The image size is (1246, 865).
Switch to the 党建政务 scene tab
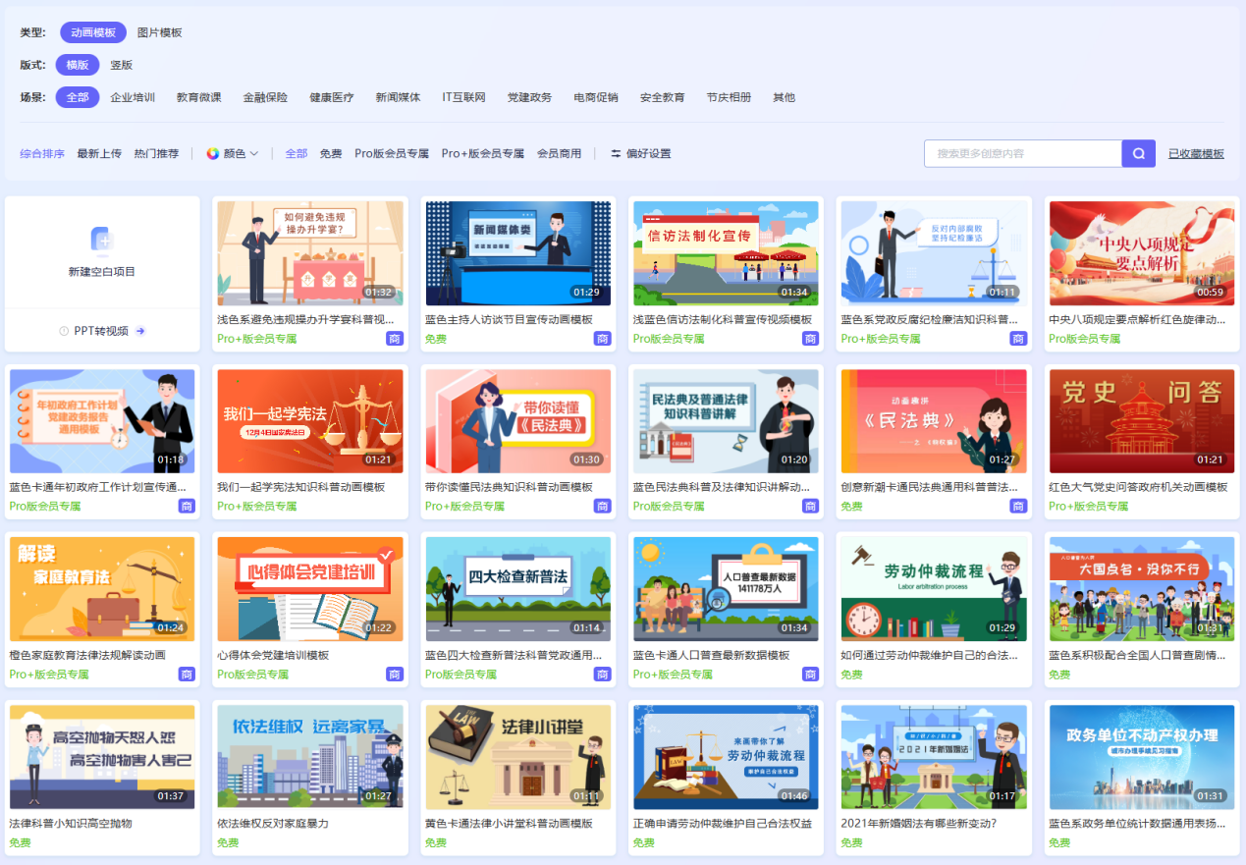[530, 97]
